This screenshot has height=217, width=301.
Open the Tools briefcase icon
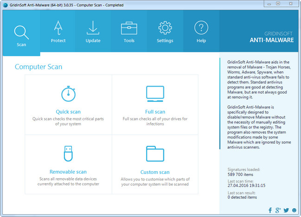pyautogui.click(x=129, y=28)
